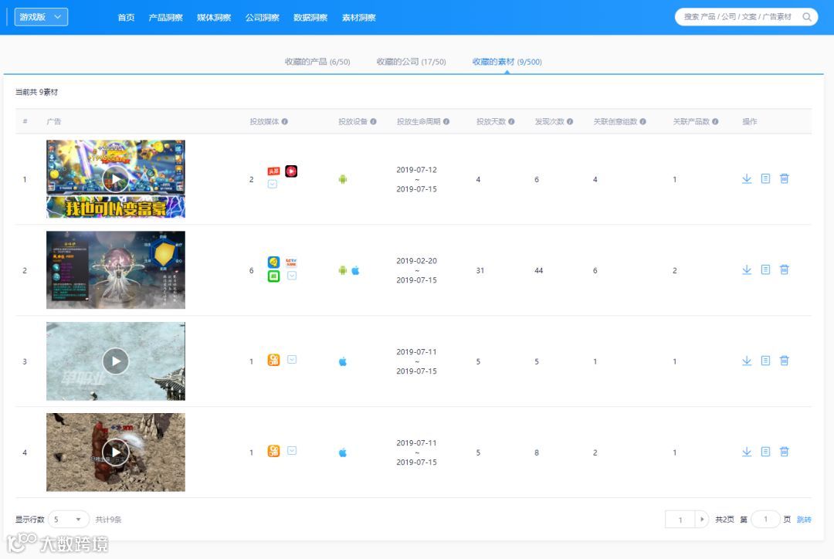
Task: Download the row 3 ad material
Action: [x=747, y=361]
